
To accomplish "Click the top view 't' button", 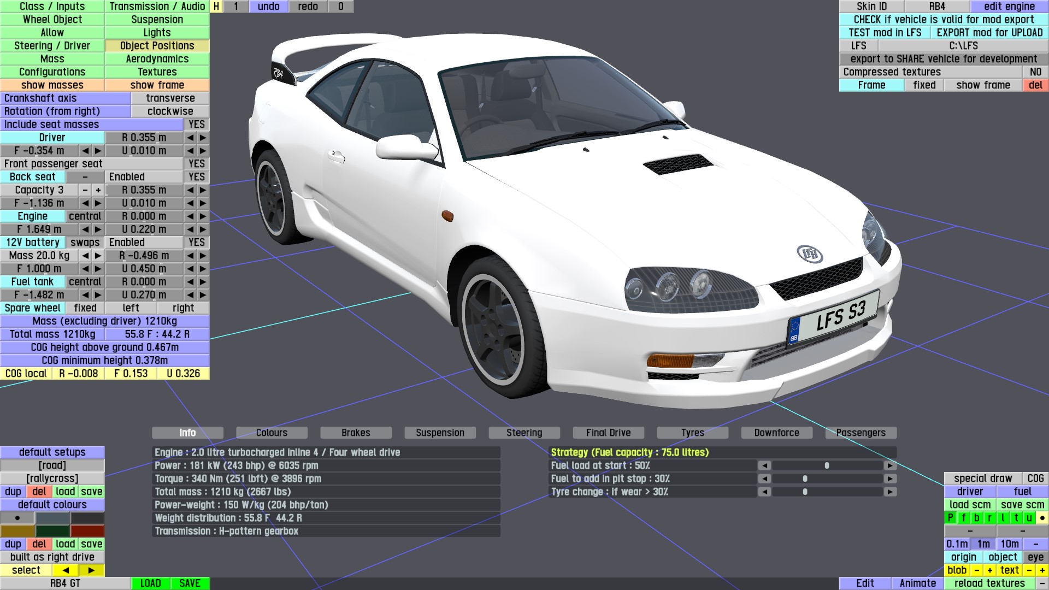I will click(1016, 518).
